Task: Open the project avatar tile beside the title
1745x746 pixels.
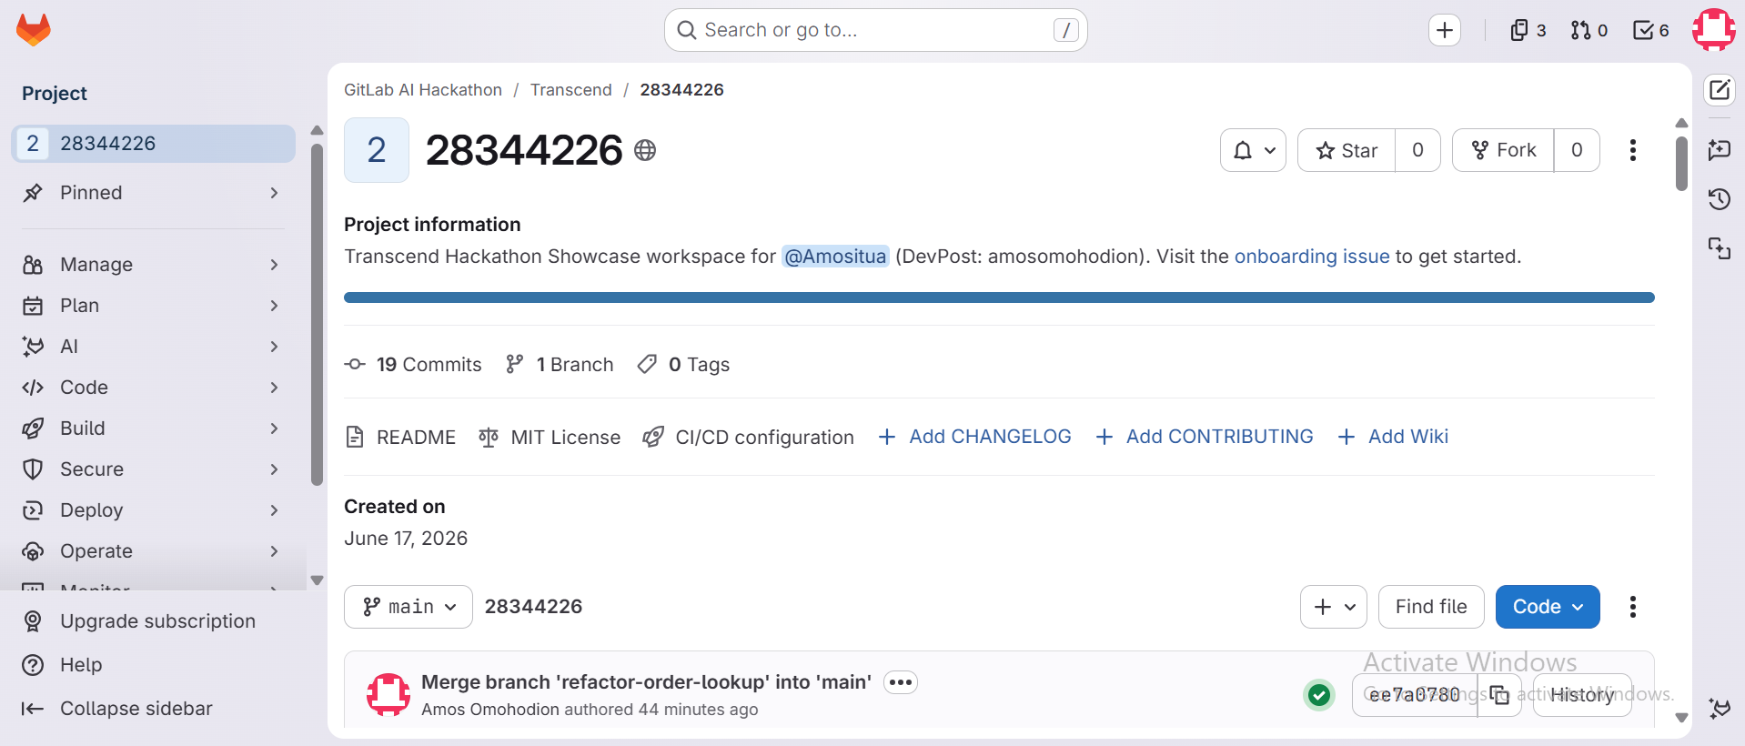Action: point(377,150)
